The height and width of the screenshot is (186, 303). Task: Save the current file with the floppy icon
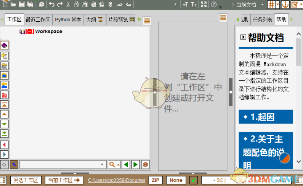[x=22, y=4]
